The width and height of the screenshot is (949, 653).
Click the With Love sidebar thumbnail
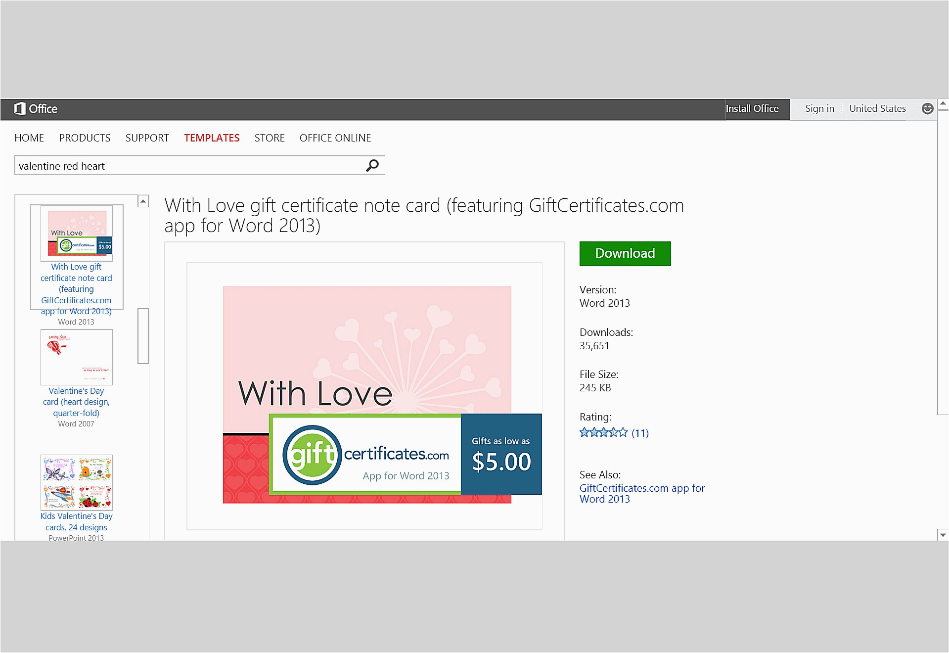tap(77, 233)
